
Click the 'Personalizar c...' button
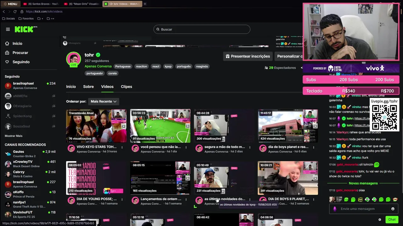289,56
